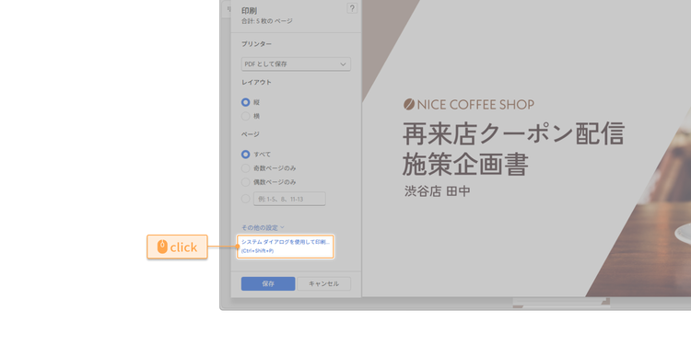691x345 pixels.
Task: Expand その他の設定 section
Action: click(x=263, y=227)
